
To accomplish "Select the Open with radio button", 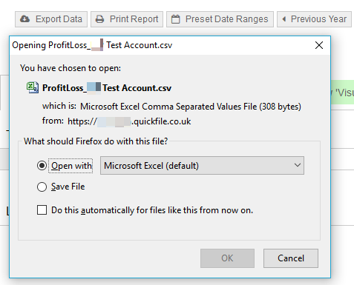I will (42, 166).
